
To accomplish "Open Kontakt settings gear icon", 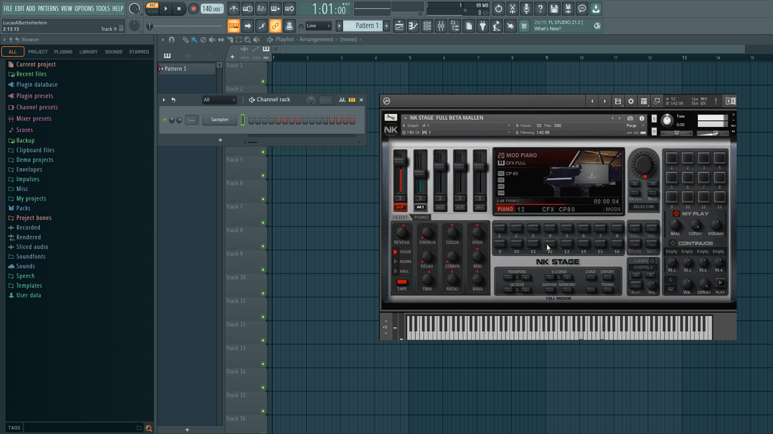I will point(631,101).
